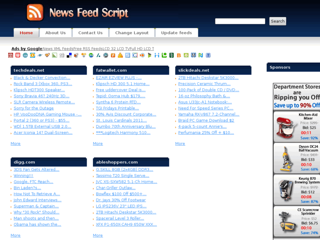Open G.SKILL 8GB DDR3 link
This screenshot has height=240, width=320.
tap(125, 170)
